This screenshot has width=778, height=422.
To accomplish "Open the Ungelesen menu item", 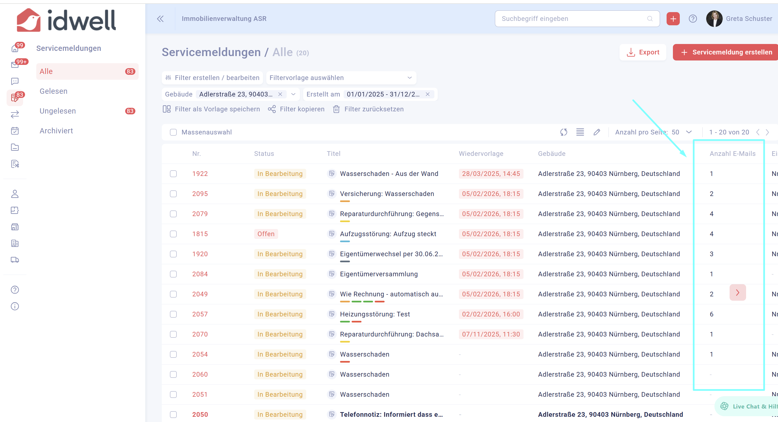I will (x=58, y=111).
